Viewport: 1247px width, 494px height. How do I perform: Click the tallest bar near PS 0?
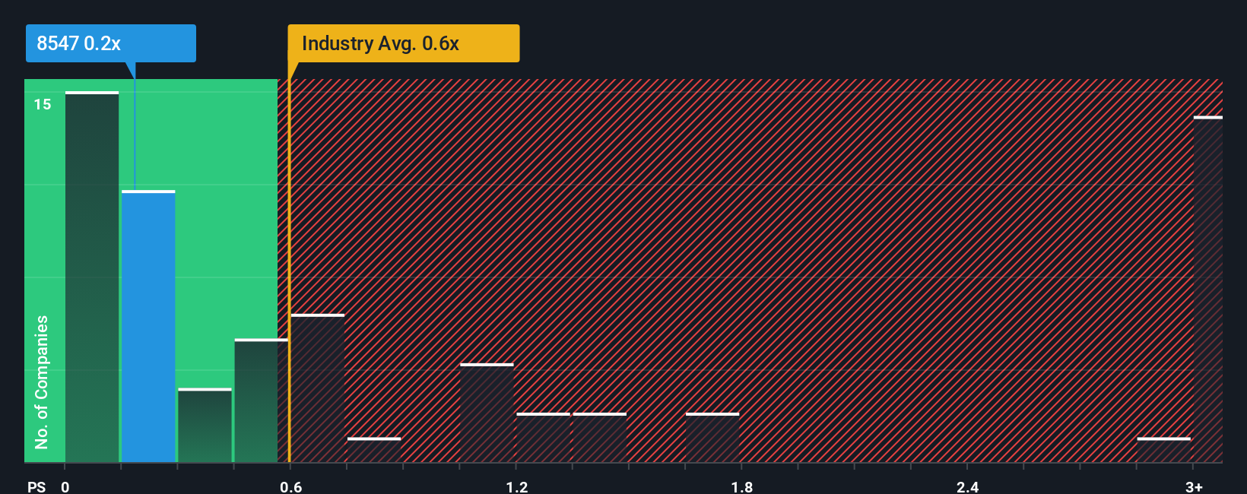pos(92,277)
